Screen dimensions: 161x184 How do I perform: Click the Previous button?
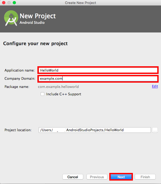pyautogui.click(x=97, y=177)
